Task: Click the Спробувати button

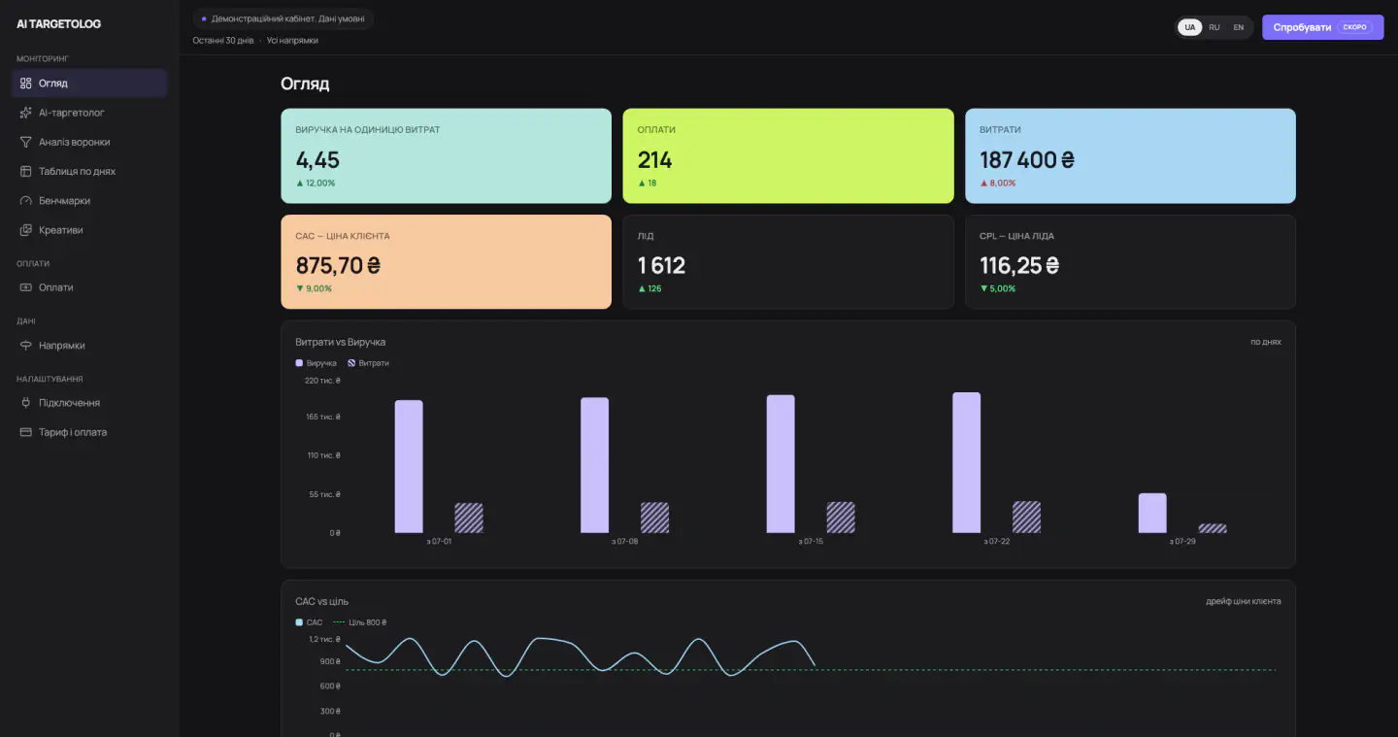Action: click(1322, 27)
